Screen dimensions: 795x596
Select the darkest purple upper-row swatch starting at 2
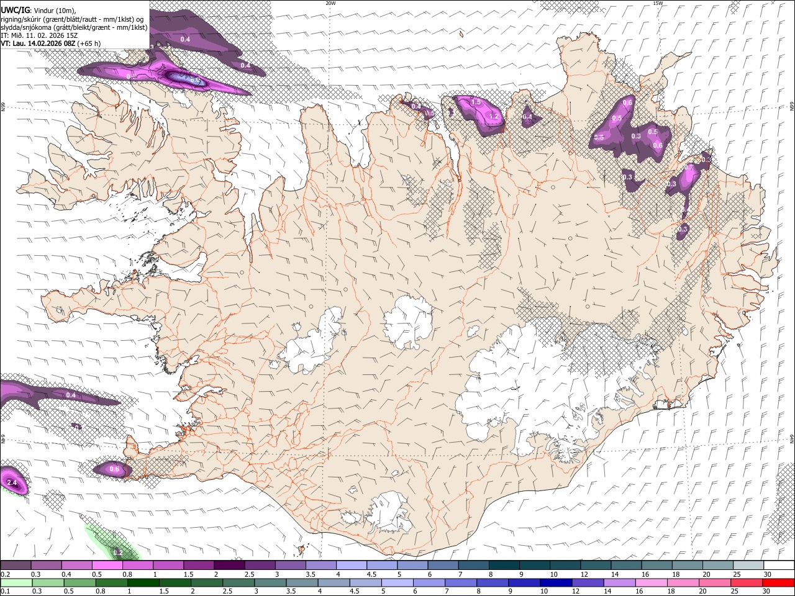[x=229, y=566]
